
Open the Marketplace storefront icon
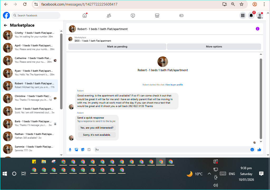pos(157,16)
